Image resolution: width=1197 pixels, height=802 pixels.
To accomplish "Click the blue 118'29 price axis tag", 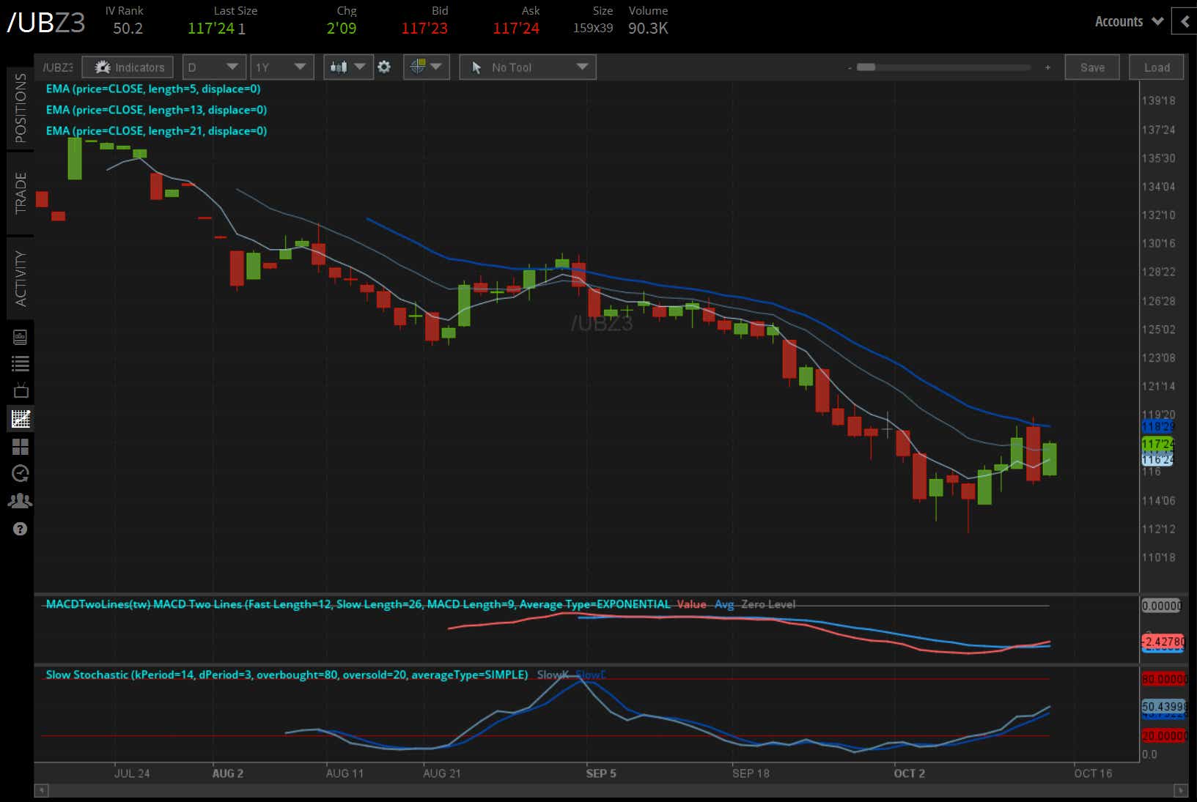I will click(x=1158, y=427).
